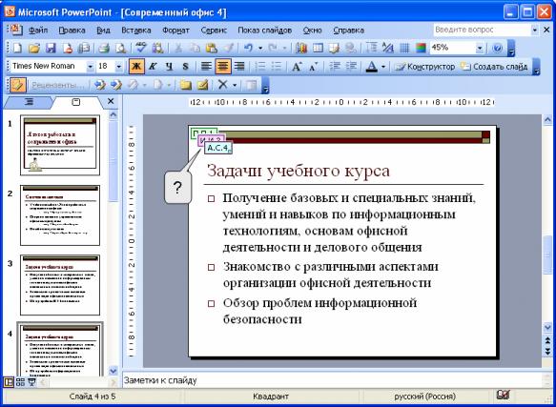Click the spelling status icon in status bar

[504, 395]
